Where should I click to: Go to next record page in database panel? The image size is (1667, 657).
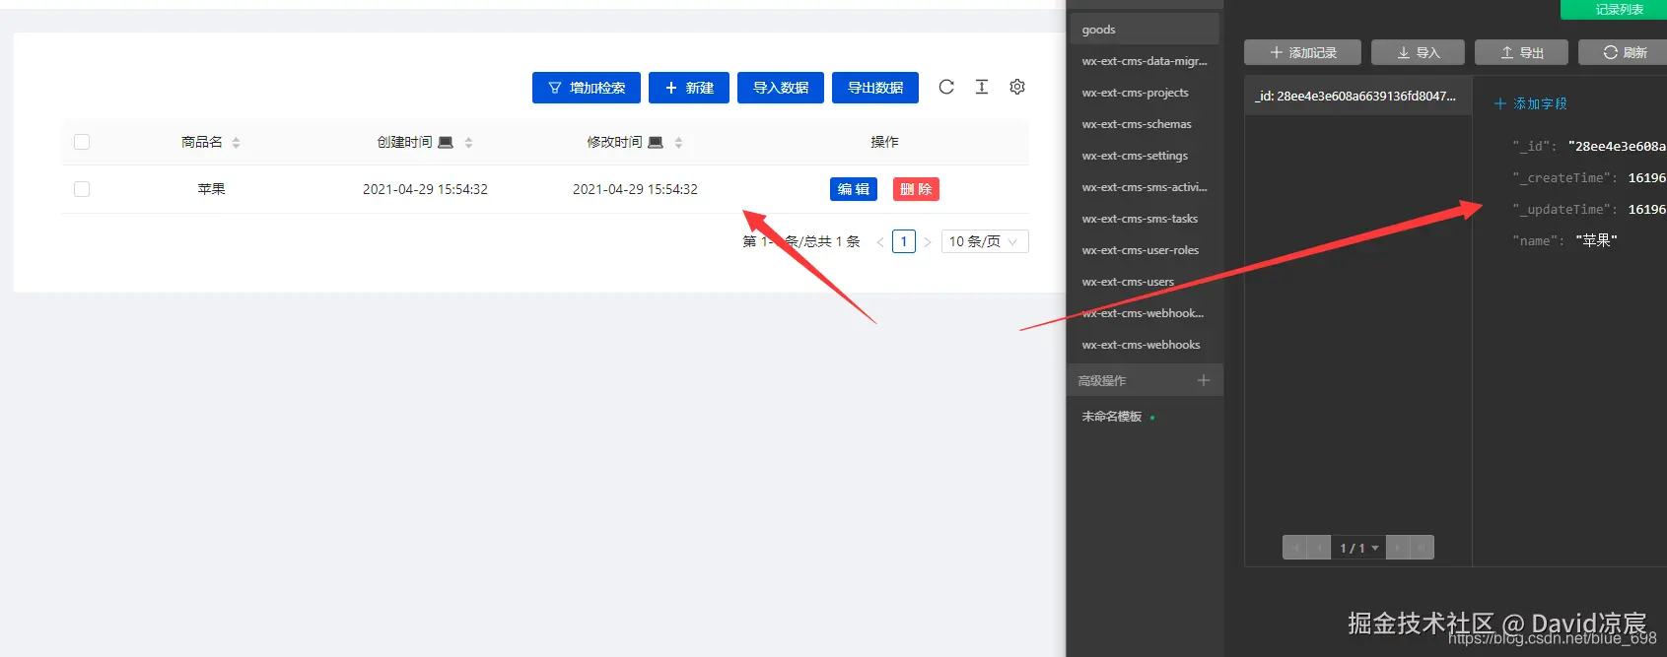pos(1398,548)
